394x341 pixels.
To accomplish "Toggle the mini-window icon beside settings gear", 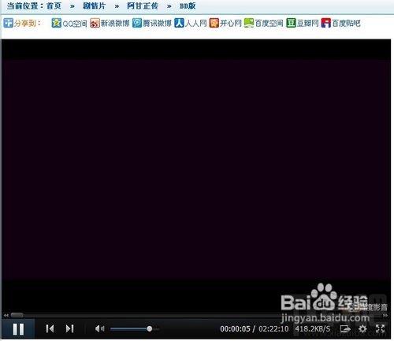I will click(x=345, y=328).
